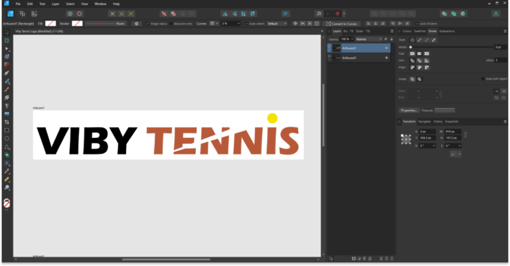Switch to the History tab
The image size is (510, 266).
(438, 121)
